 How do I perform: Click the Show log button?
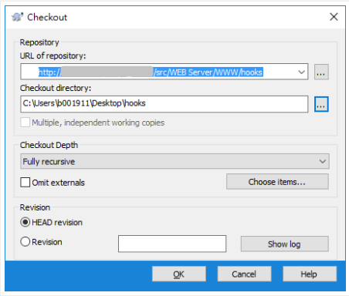(x=285, y=244)
